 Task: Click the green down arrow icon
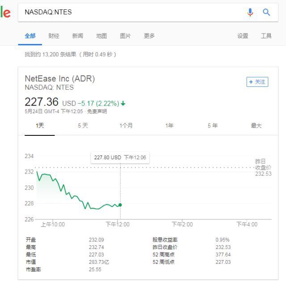123,103
